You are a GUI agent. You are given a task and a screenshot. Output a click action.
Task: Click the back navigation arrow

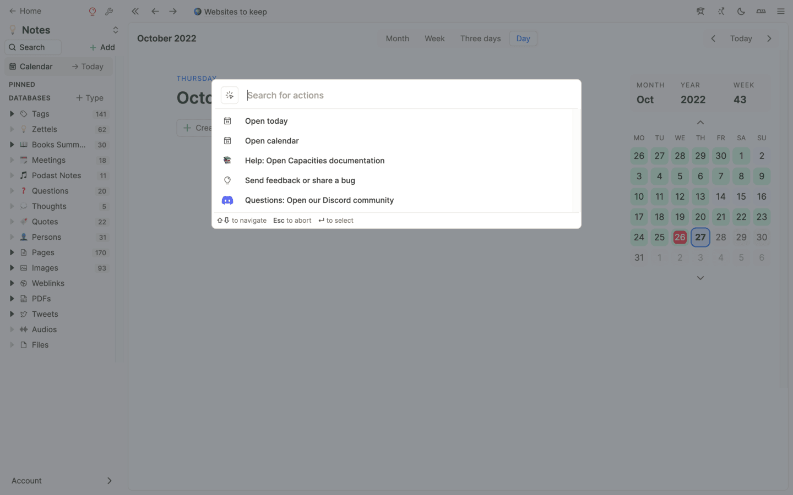click(155, 12)
